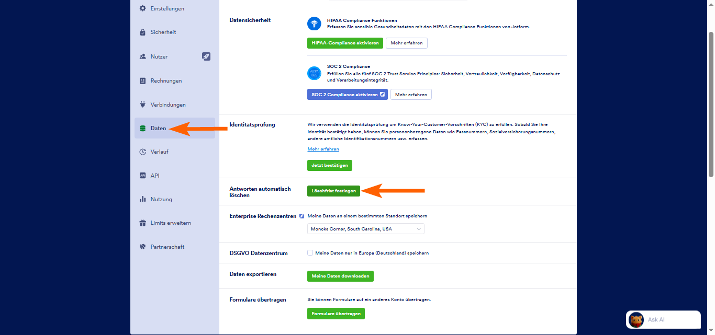Click the Nutzung bar chart icon
This screenshot has width=715, height=335.
tap(142, 199)
